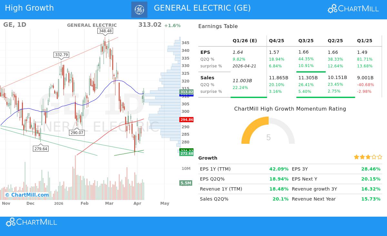
Task: Select the Q4/25 earnings column header
Action: coord(276,41)
